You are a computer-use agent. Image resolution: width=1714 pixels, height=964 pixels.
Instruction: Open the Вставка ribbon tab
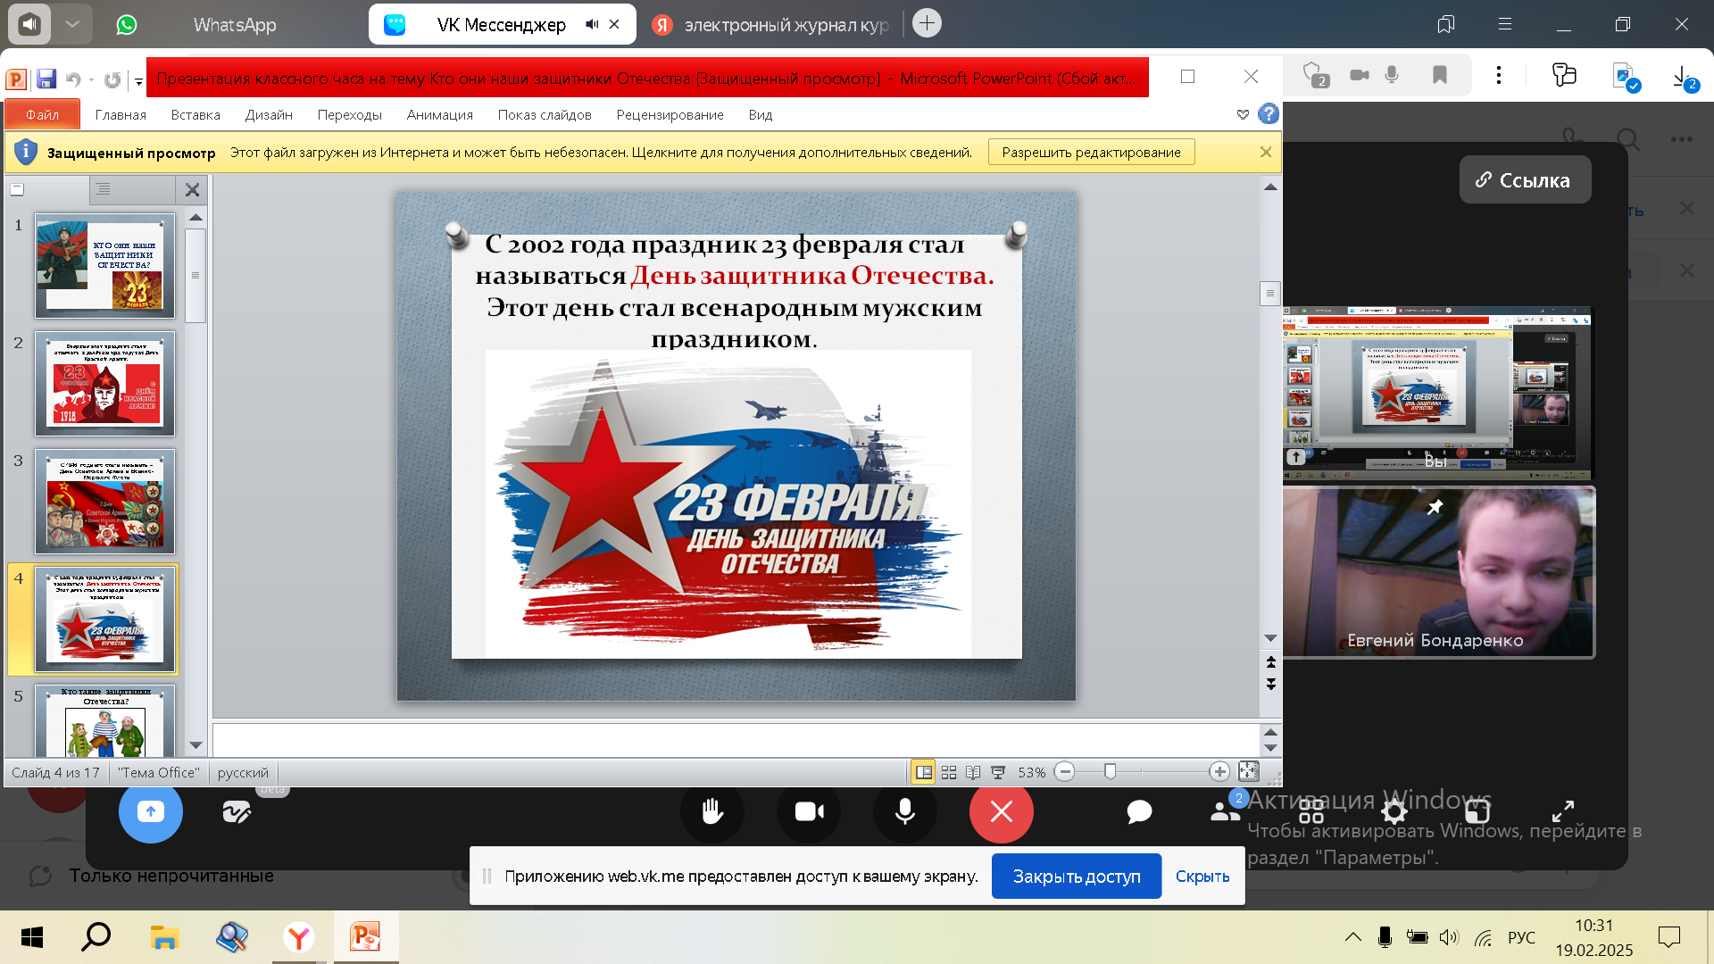tap(196, 115)
